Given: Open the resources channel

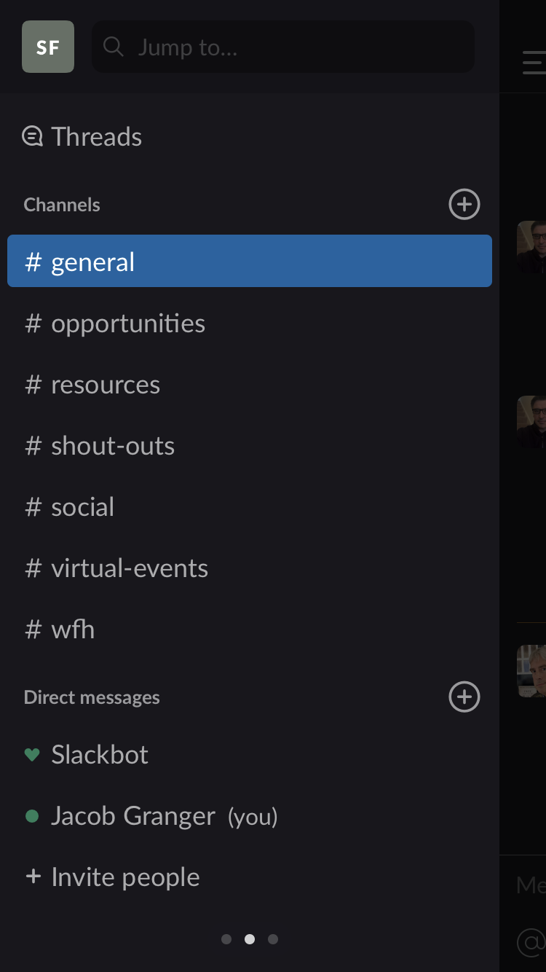Looking at the screenshot, I should click(x=106, y=385).
